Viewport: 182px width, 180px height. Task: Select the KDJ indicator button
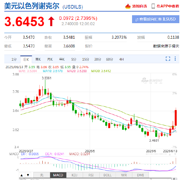pyautogui.click(x=74, y=175)
